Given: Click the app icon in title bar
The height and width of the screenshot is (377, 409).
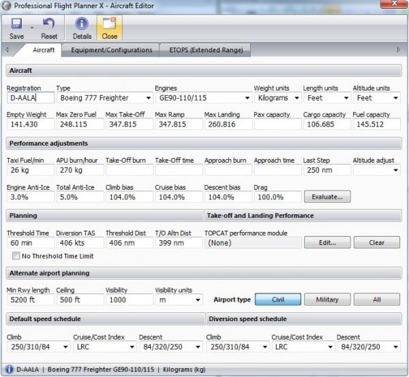Looking at the screenshot, I should [7, 5].
